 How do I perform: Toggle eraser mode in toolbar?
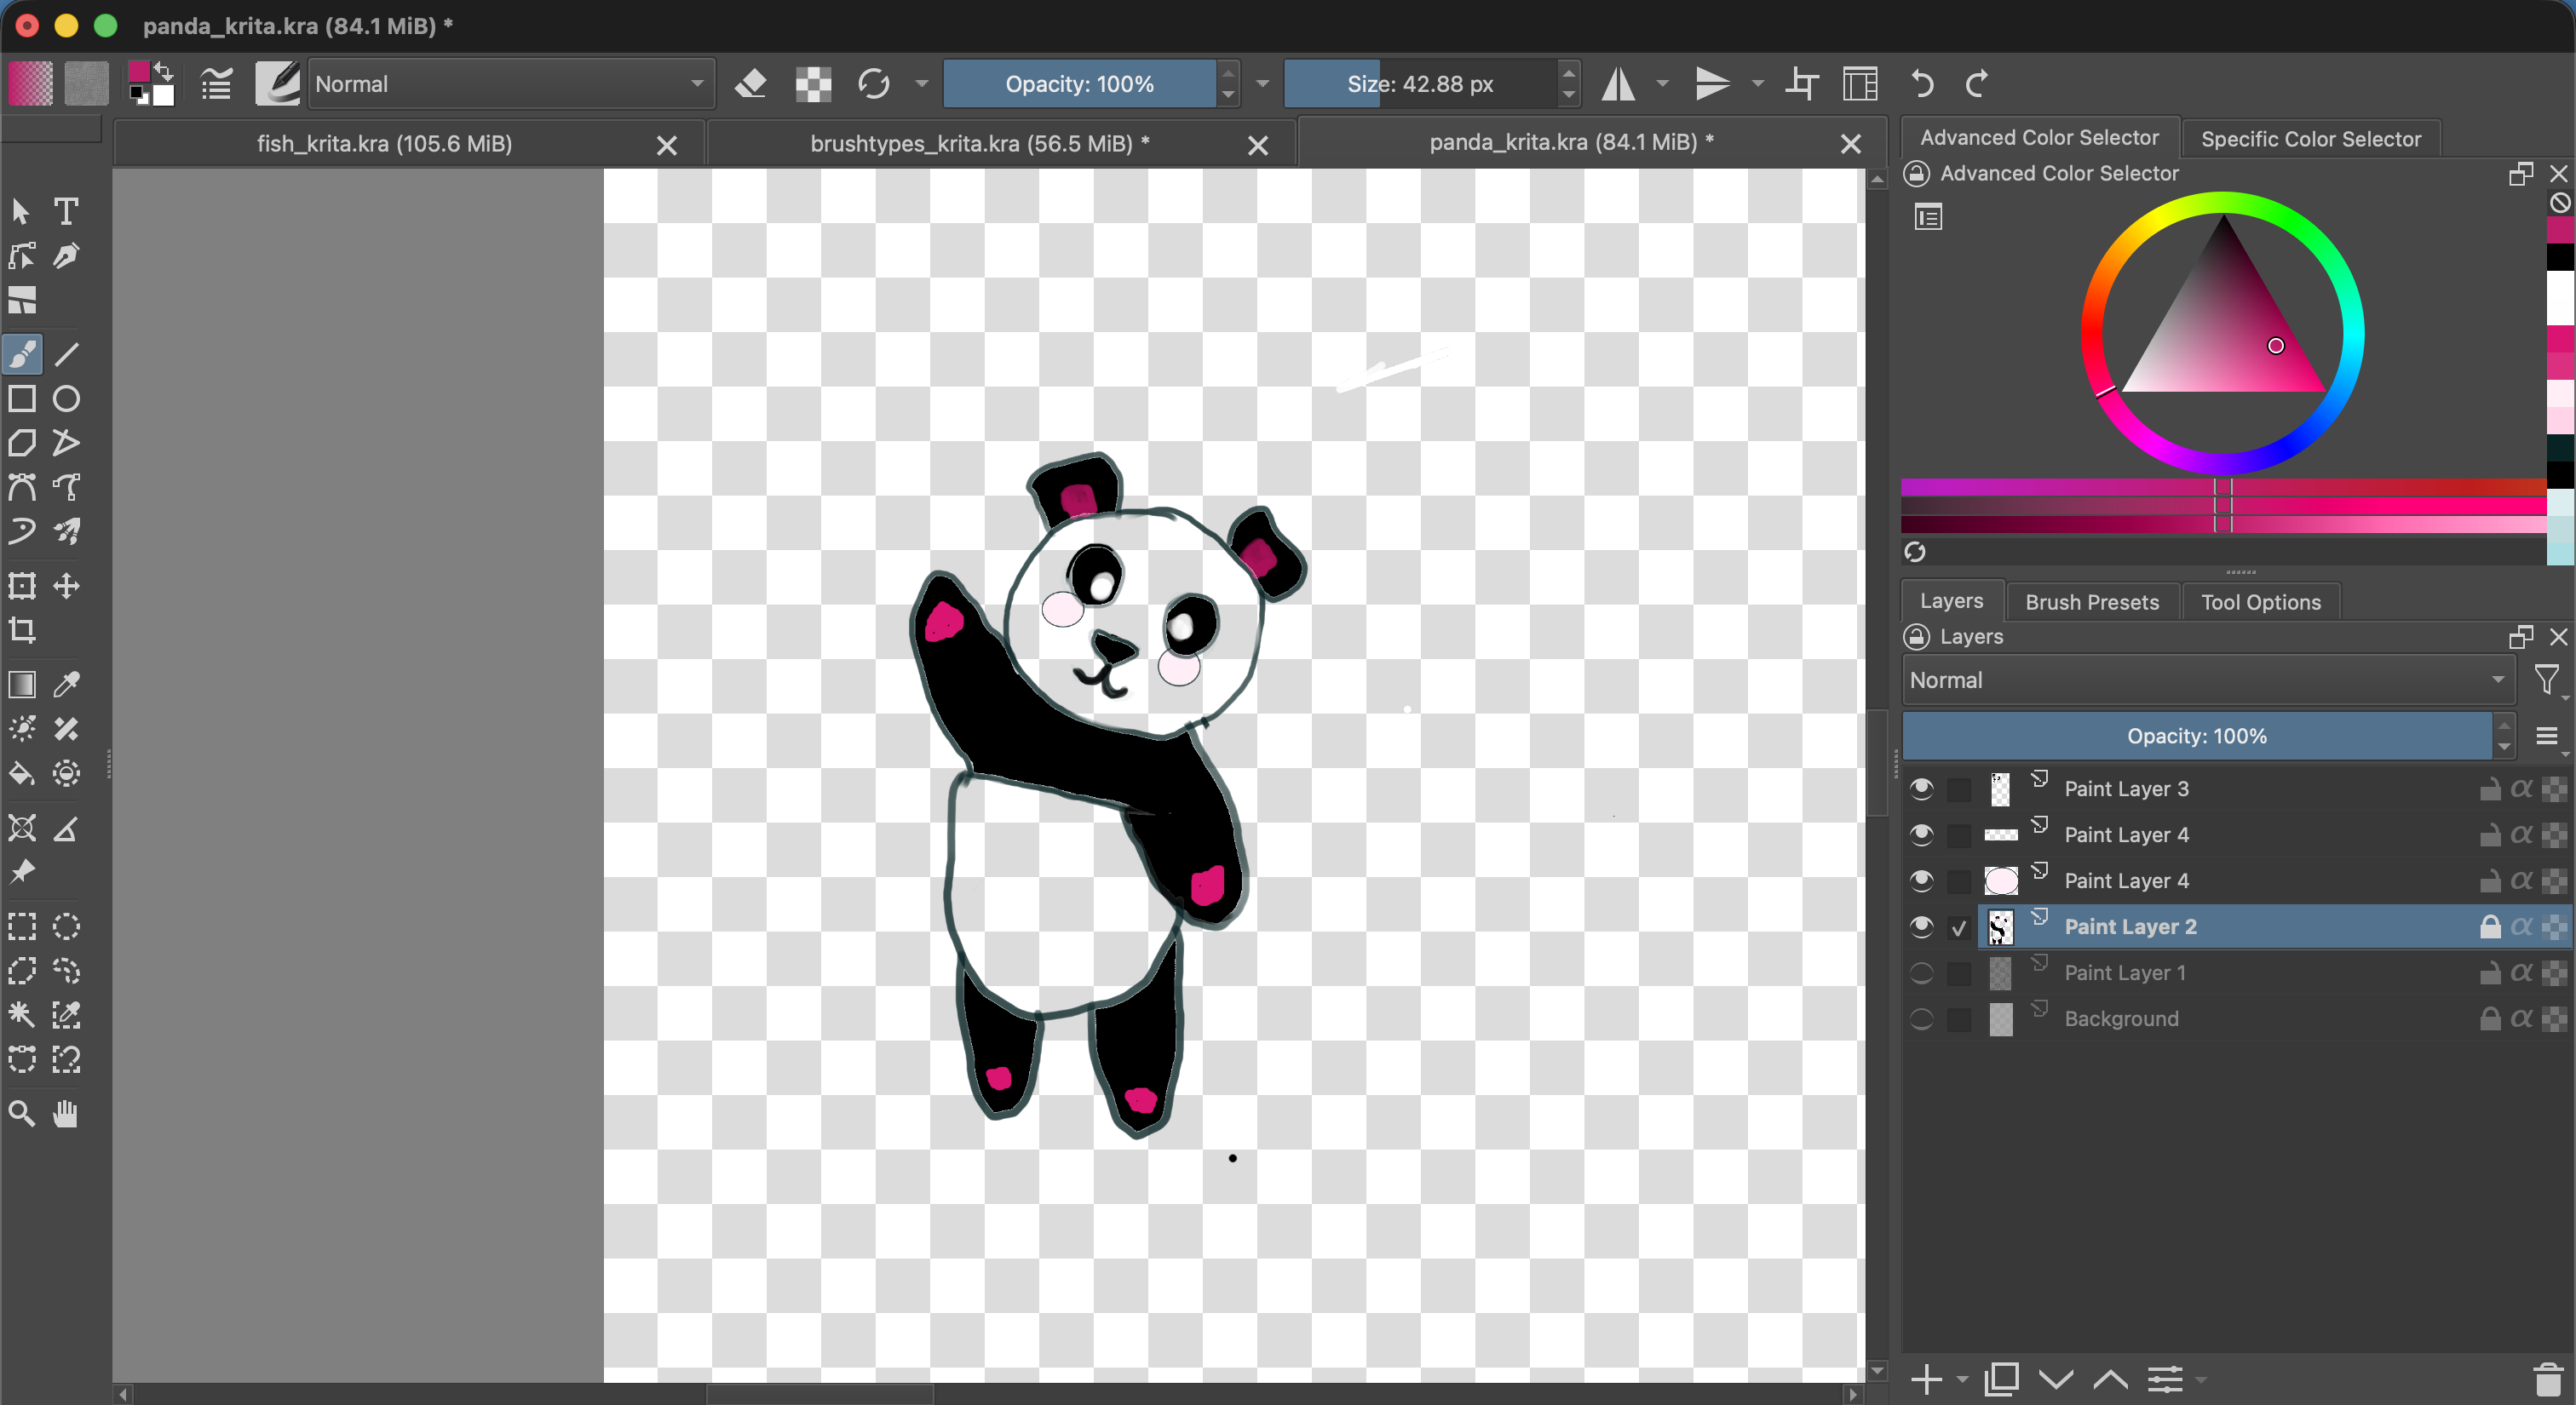point(751,84)
